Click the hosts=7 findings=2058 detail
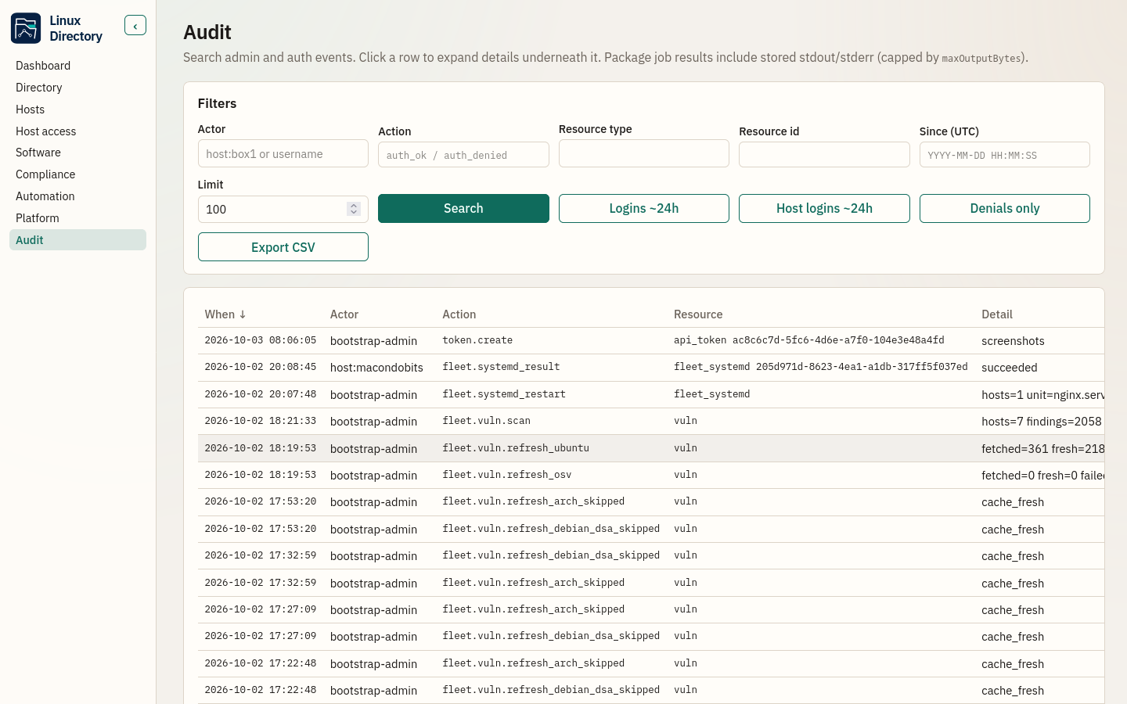 pos(1042,422)
